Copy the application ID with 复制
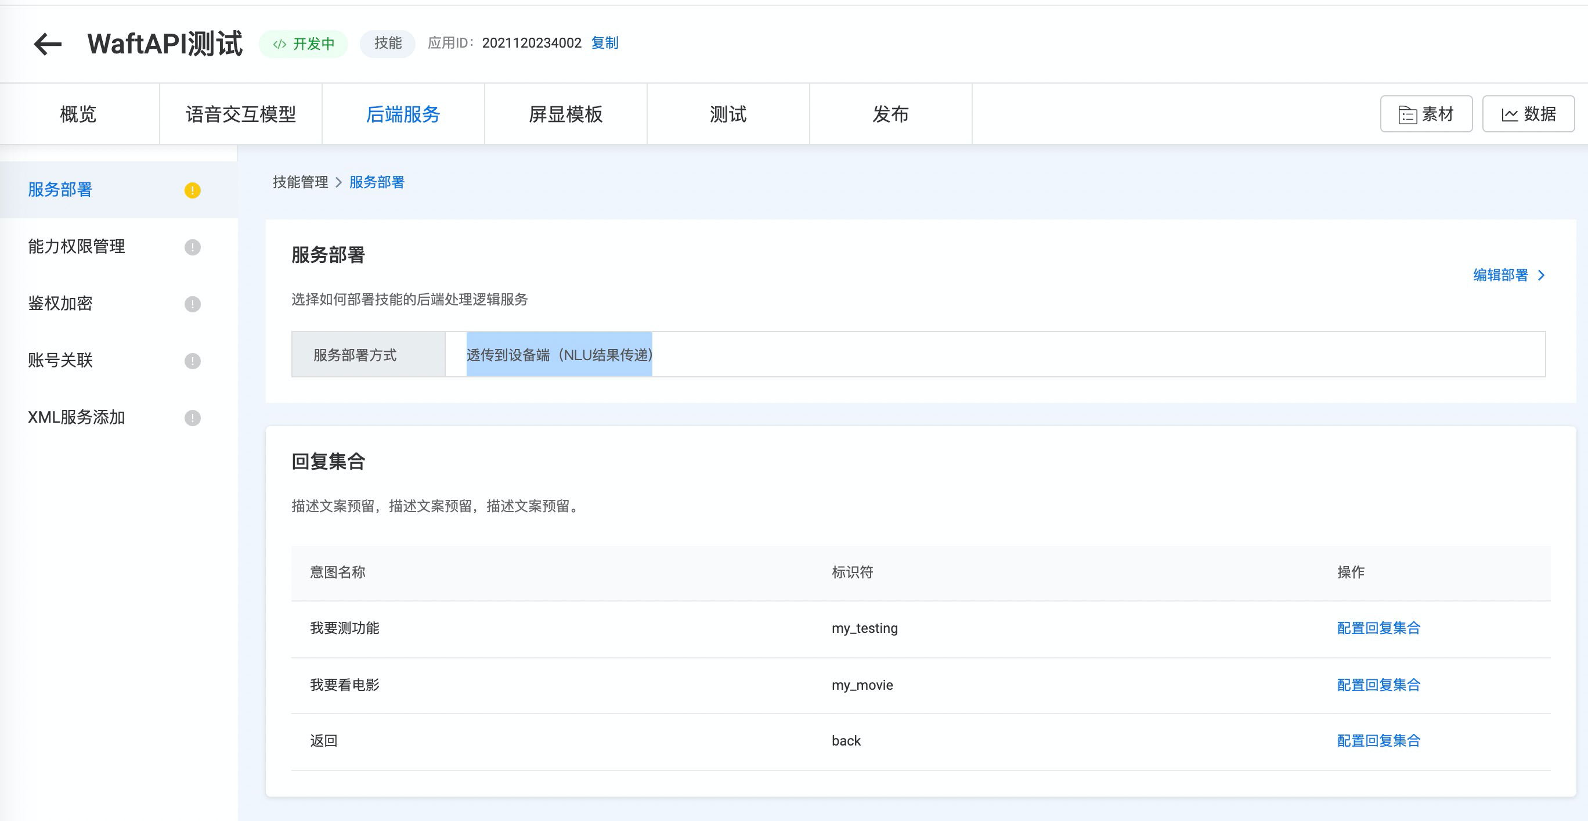Screen dimensions: 1588x821 (x=604, y=43)
